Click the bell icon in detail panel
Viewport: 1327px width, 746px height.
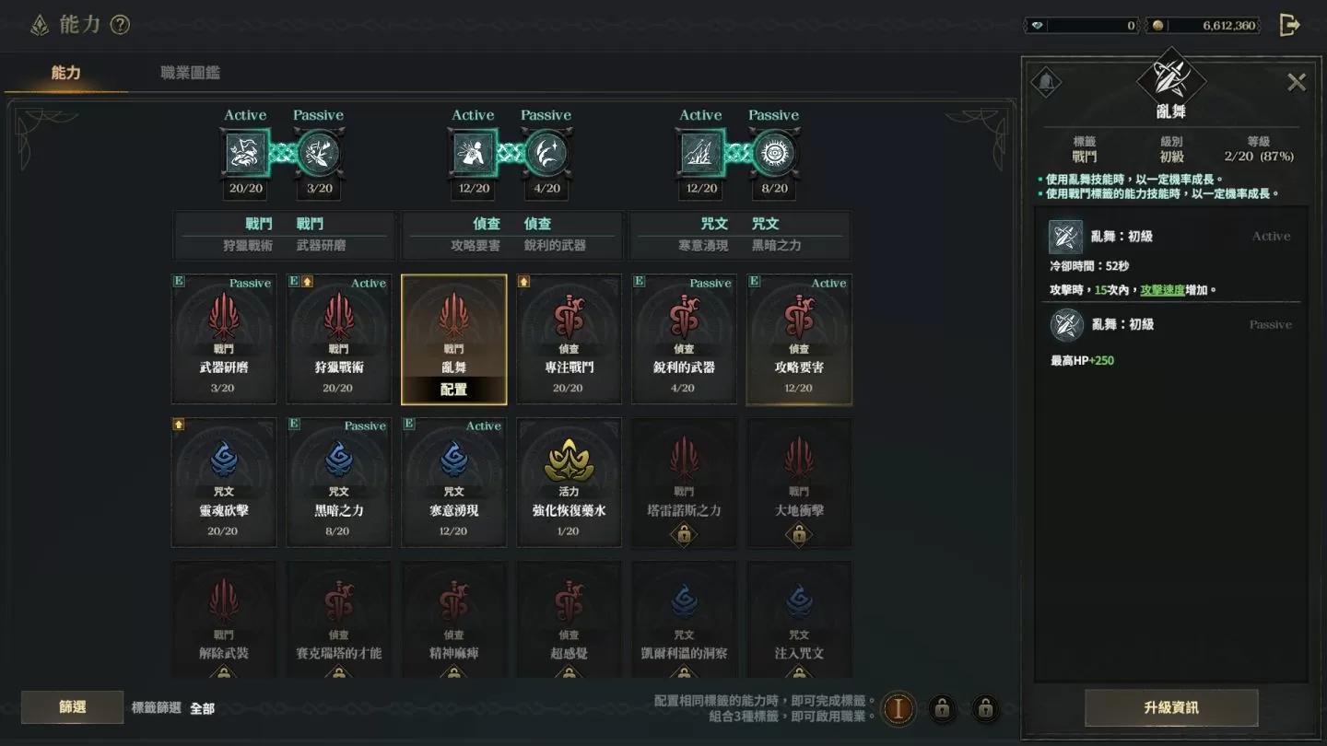click(x=1046, y=82)
